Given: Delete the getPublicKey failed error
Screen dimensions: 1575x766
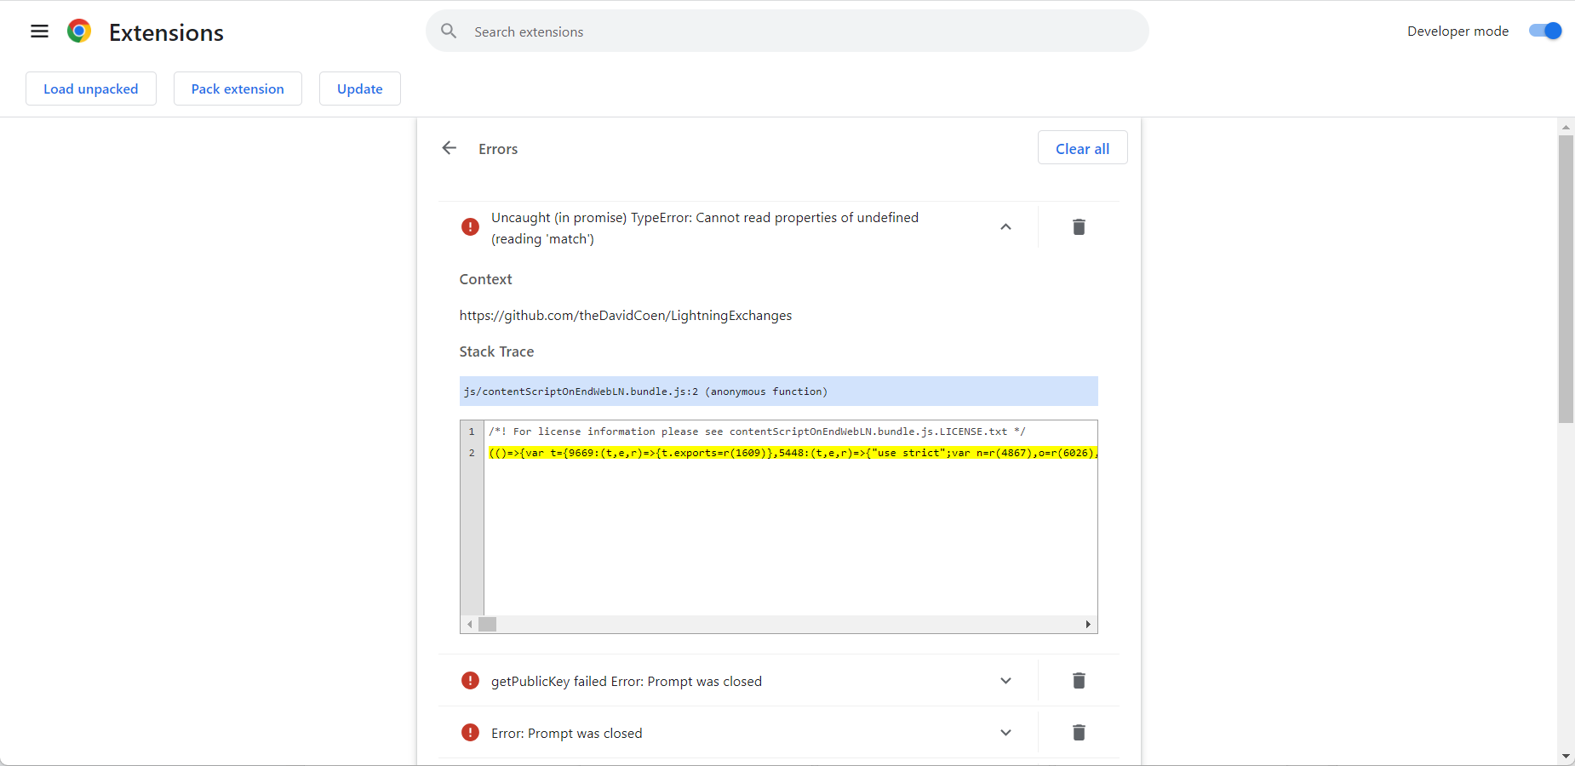Looking at the screenshot, I should click(1079, 680).
